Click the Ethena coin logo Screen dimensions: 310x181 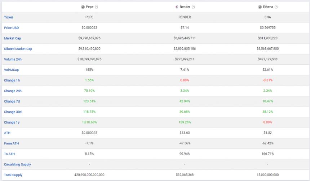[x=260, y=7]
